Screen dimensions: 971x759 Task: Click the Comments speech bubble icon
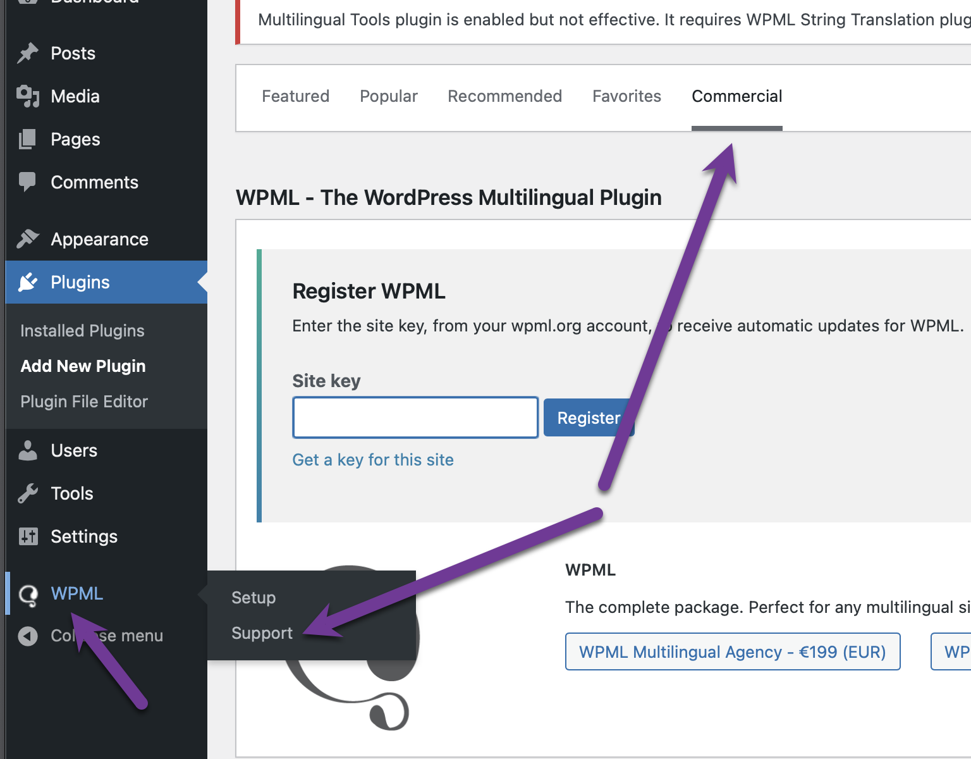[x=28, y=182]
